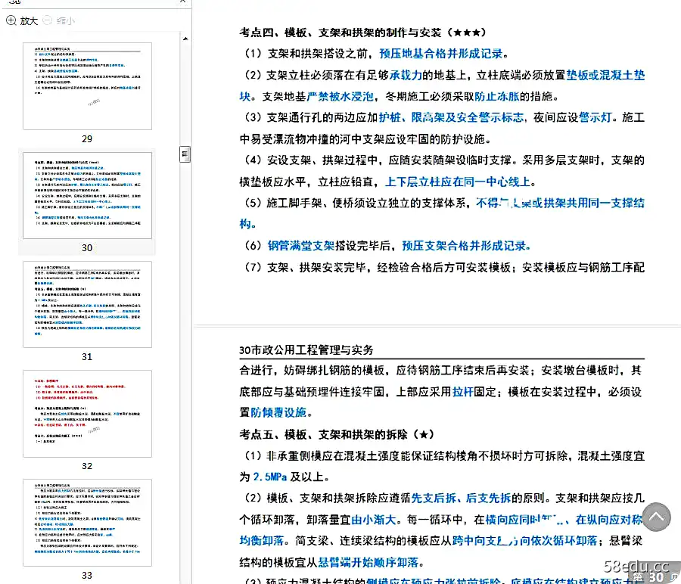The width and height of the screenshot is (681, 584).
Task: Open page 31 thumbnail
Action: (x=87, y=304)
